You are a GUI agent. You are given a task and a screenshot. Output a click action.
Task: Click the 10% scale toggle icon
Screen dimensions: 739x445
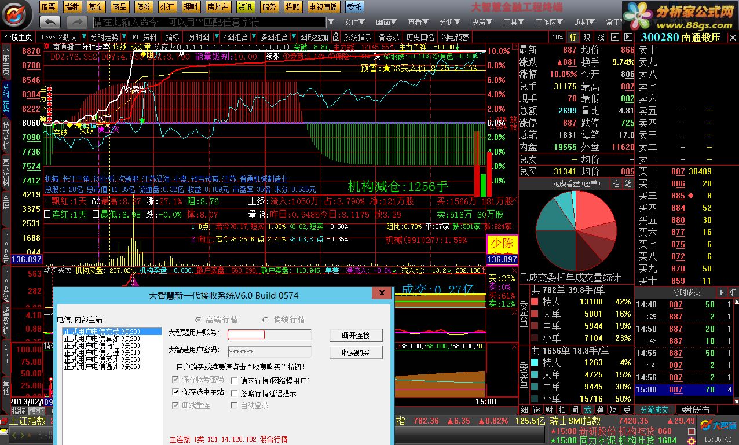(557, 37)
